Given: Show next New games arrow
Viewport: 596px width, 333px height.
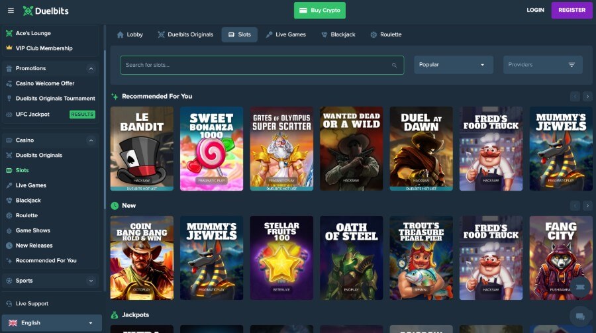Looking at the screenshot, I should click(587, 206).
